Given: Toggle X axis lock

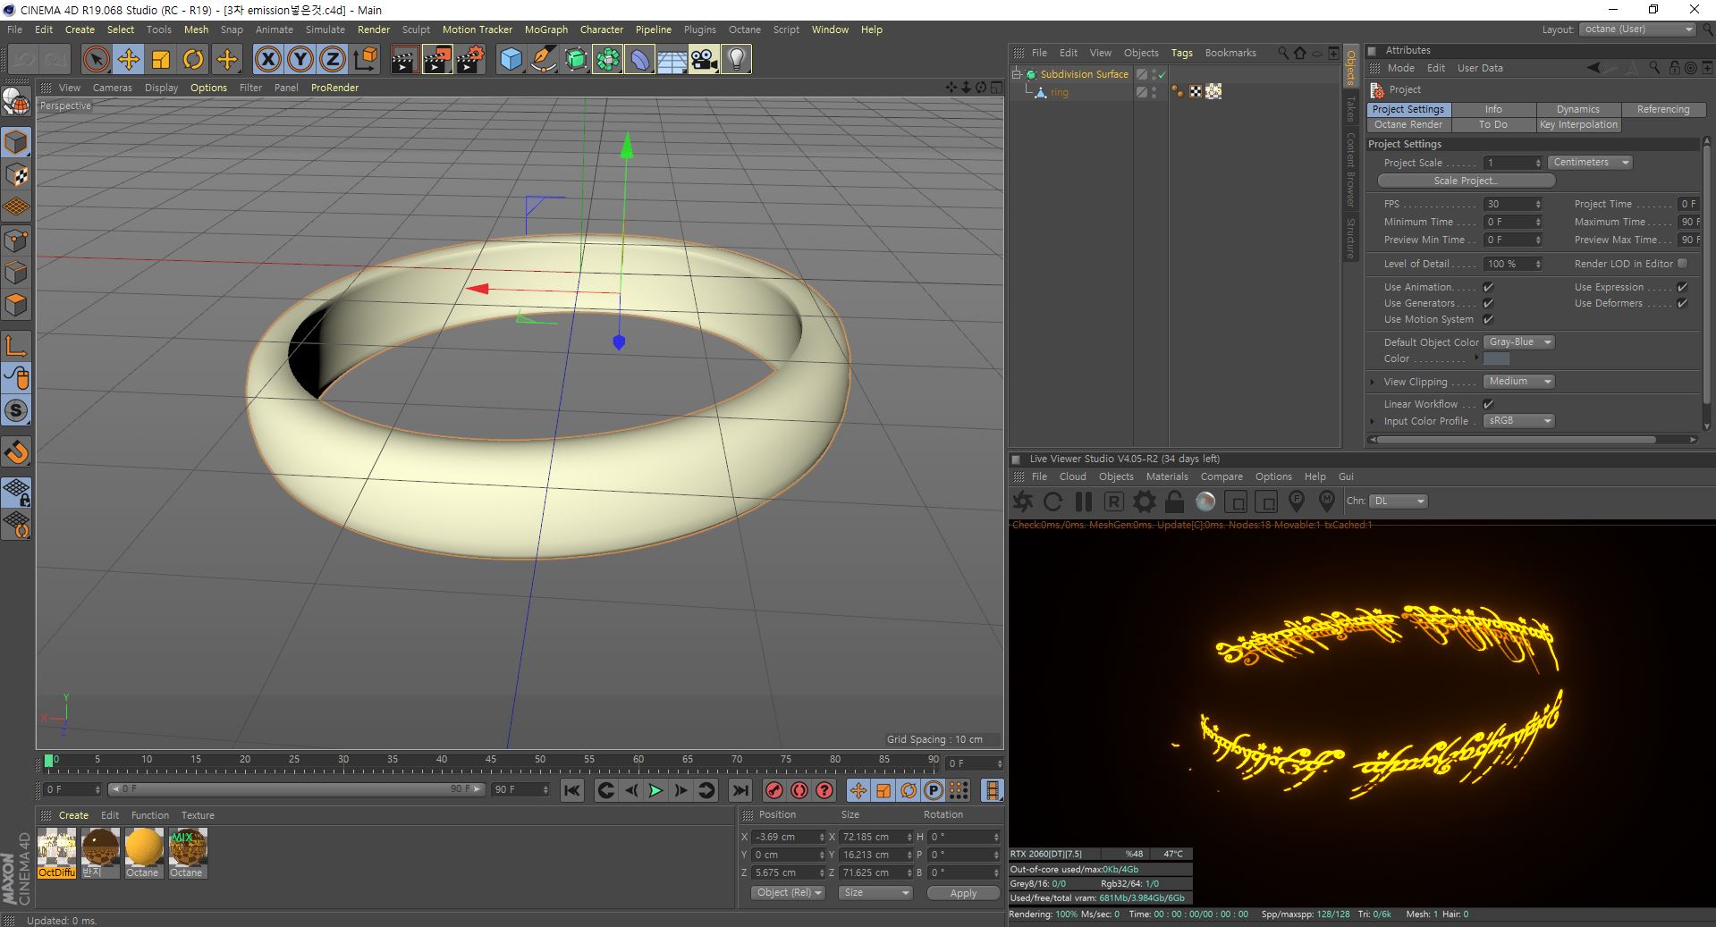Looking at the screenshot, I should (267, 60).
